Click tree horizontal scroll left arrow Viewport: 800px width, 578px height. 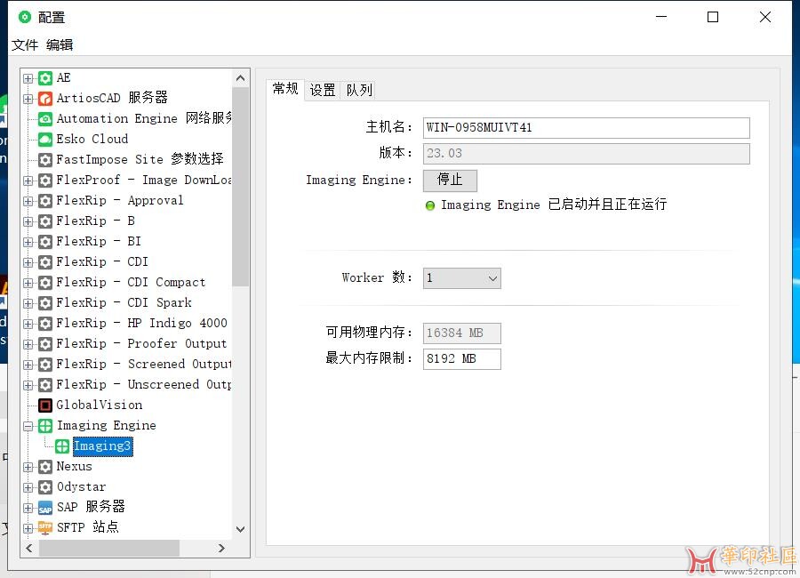(29, 548)
